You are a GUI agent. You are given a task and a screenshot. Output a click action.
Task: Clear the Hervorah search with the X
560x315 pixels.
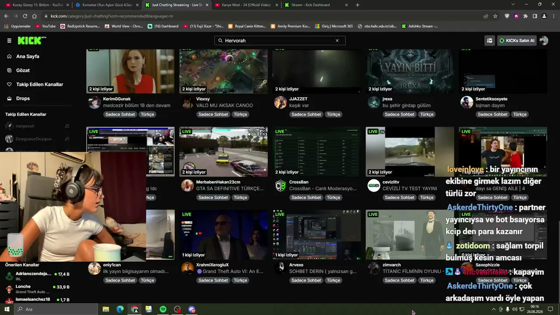pos(337,41)
